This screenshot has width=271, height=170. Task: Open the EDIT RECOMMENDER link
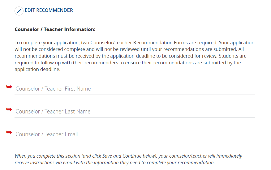pos(49,10)
